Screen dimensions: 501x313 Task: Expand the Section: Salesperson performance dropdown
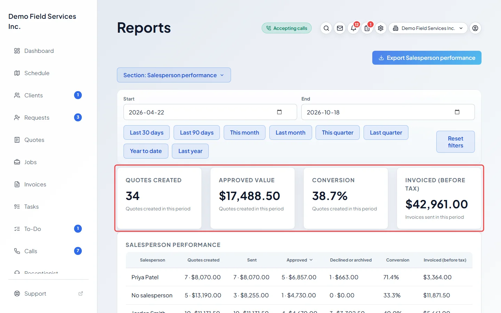174,75
